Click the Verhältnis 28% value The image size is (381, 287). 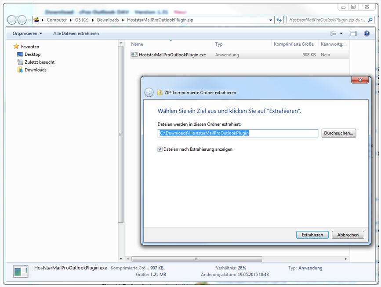242,268
